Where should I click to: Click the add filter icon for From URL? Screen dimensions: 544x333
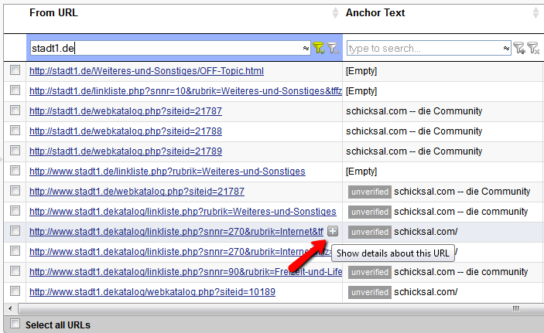click(x=319, y=48)
